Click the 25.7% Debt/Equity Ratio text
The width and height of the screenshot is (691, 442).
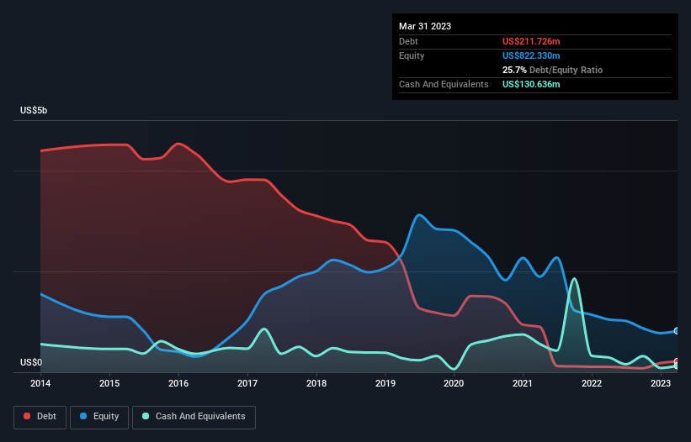pos(553,70)
